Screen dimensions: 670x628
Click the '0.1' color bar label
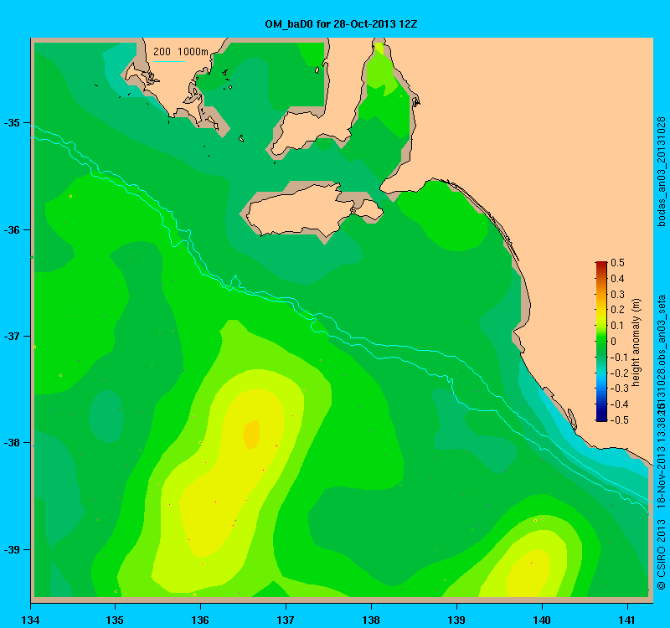click(617, 326)
